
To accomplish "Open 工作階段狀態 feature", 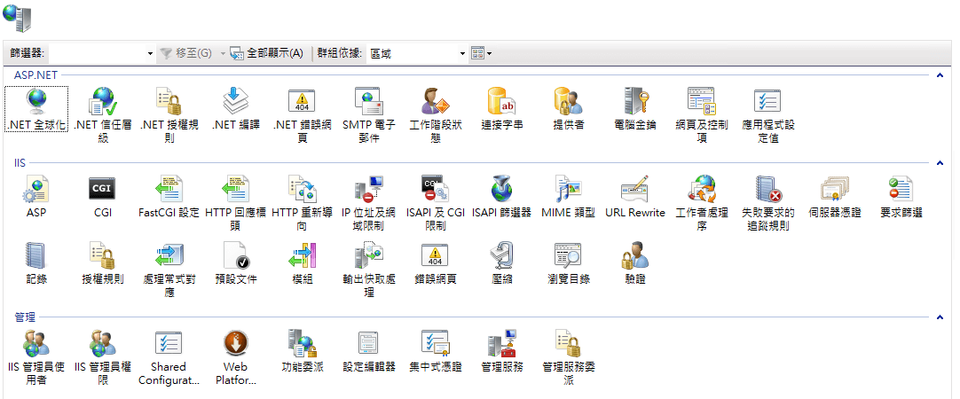I will [436, 115].
